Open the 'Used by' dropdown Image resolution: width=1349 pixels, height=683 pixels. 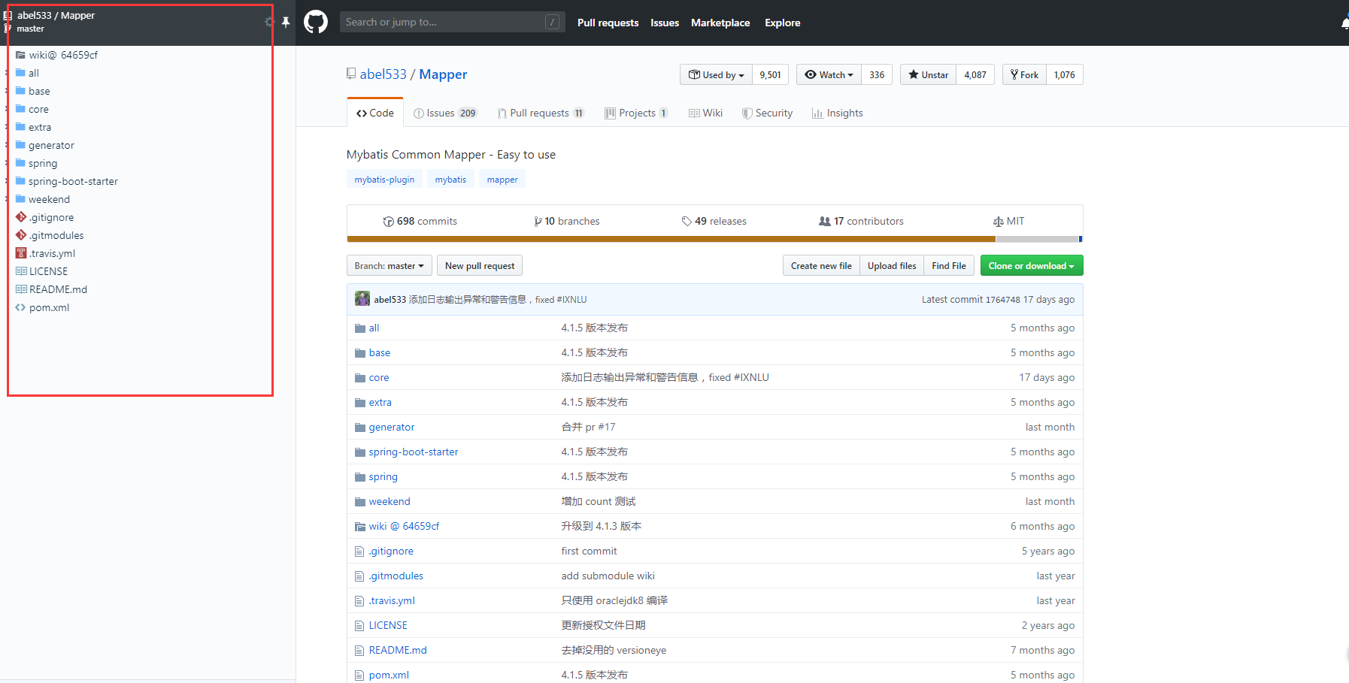pos(716,75)
